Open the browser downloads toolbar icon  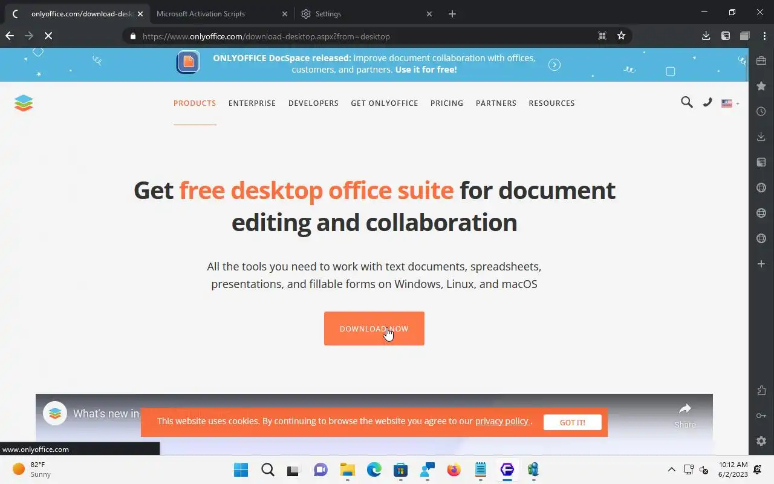pyautogui.click(x=706, y=36)
